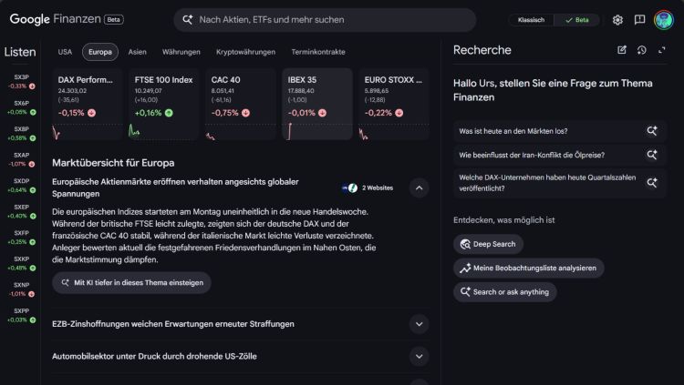The width and height of the screenshot is (684, 385).
Task: Click the 'Marktübersicht für Europa' heading
Action: 113,163
